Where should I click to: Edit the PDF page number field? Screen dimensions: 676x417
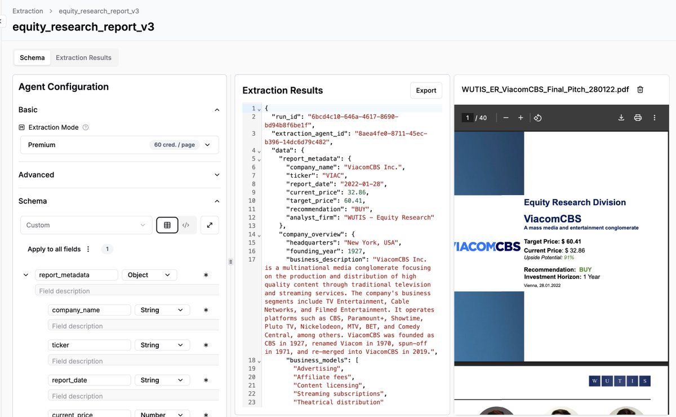coord(468,118)
